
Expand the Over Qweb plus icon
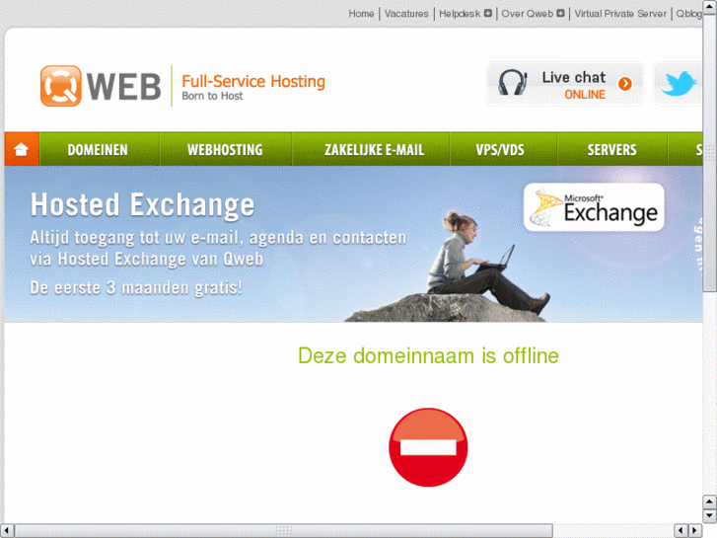pos(560,13)
